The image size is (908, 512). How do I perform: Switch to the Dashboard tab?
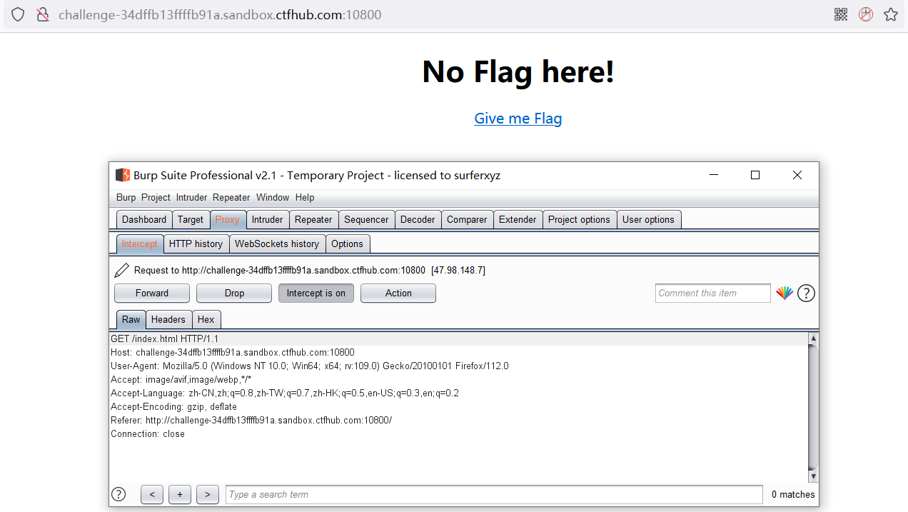pyautogui.click(x=144, y=219)
